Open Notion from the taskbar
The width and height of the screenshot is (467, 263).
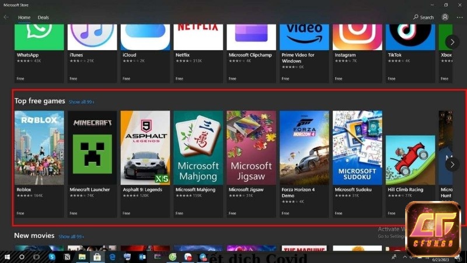[67, 257]
